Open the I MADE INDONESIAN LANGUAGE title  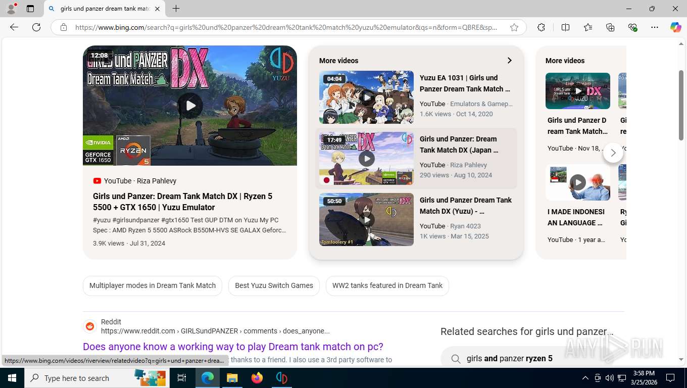click(x=576, y=217)
